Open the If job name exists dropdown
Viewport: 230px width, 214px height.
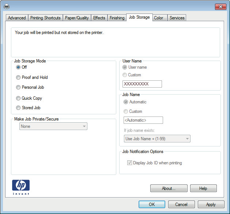click(157, 138)
